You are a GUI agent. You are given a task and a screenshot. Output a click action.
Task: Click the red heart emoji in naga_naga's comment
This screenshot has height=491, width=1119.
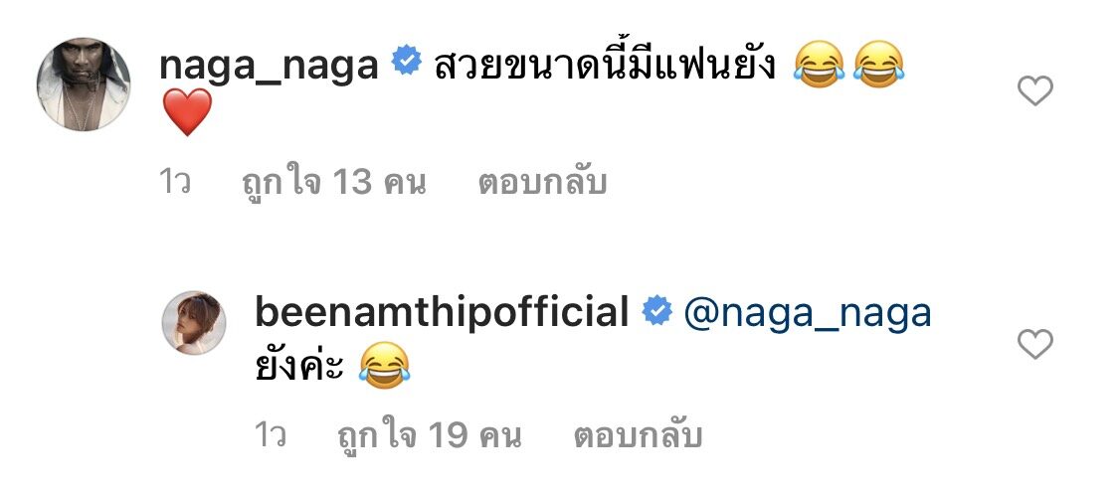click(188, 112)
